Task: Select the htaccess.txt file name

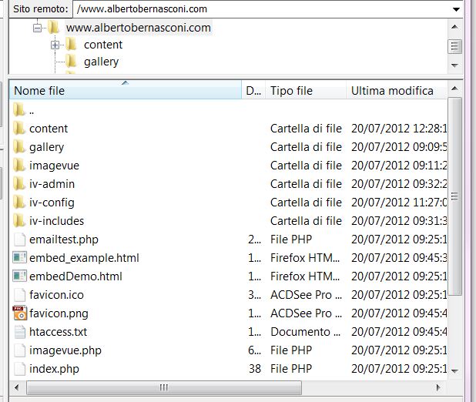Action: (x=58, y=332)
